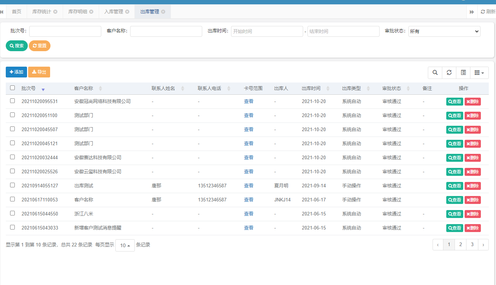Open table search via the magnifier toolbar icon

coord(435,73)
